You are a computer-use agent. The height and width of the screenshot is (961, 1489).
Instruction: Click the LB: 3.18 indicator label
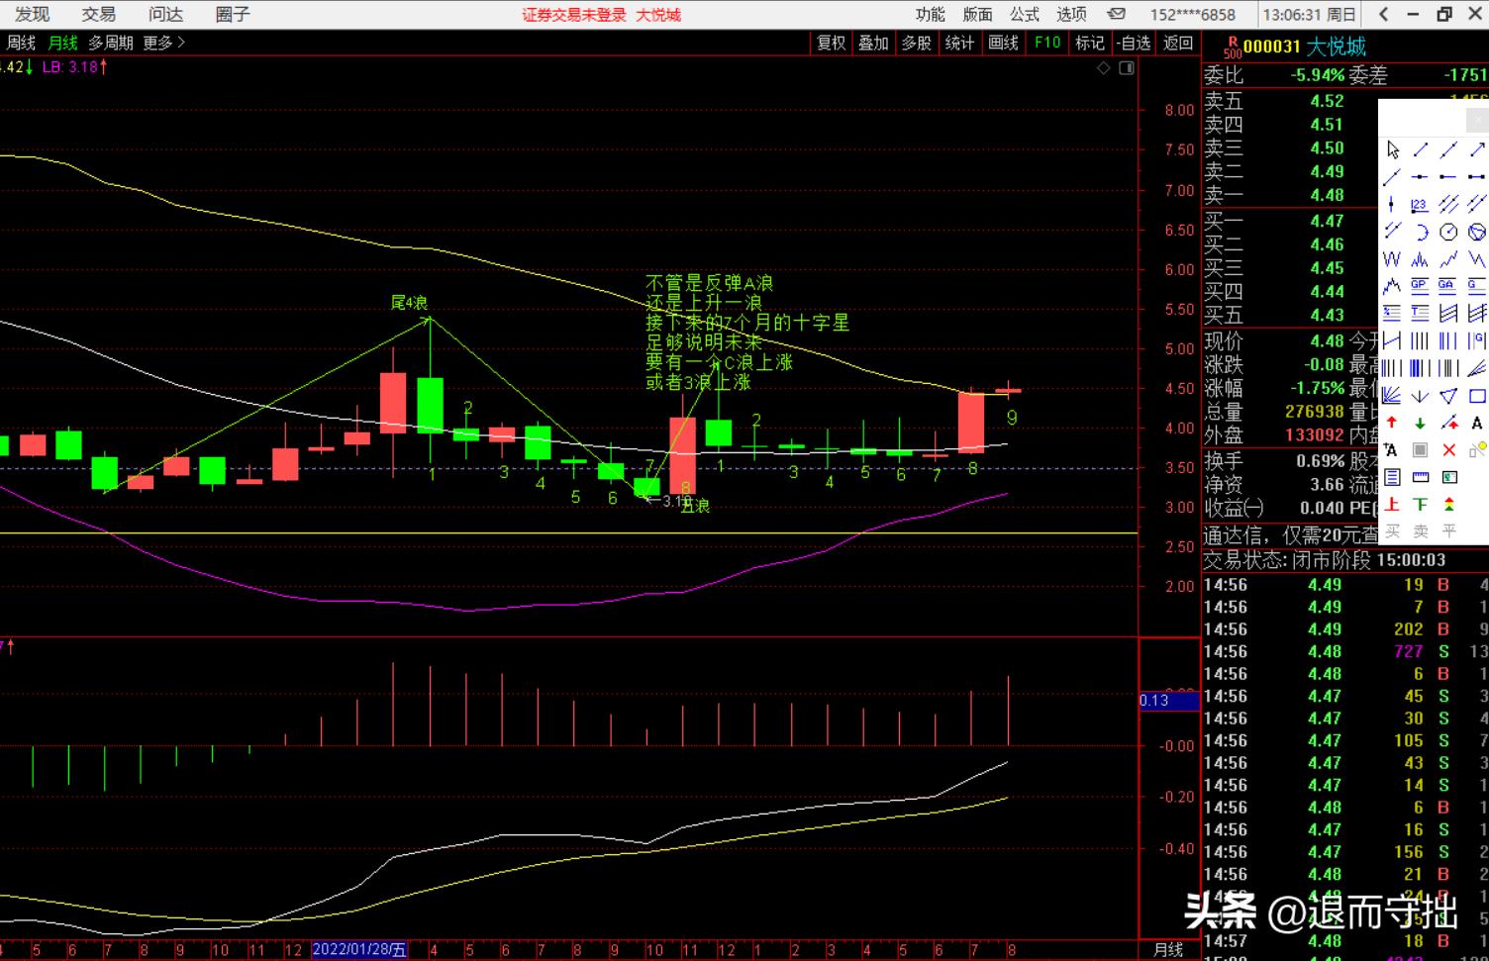tap(74, 67)
